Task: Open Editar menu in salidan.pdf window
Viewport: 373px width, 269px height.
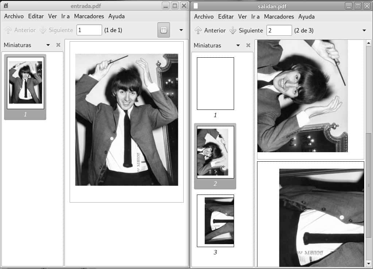Action: click(x=226, y=17)
